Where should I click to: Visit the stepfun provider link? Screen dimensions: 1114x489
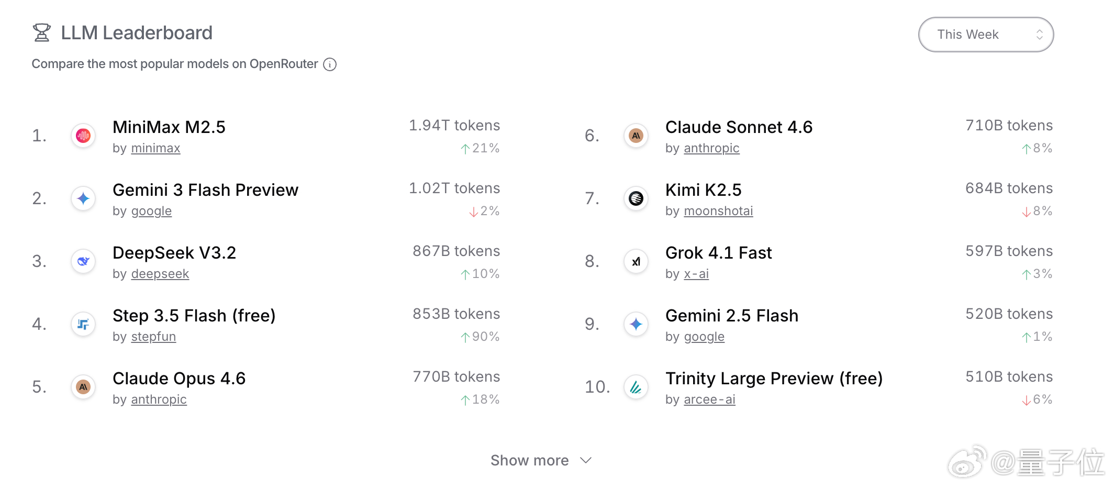coord(153,337)
